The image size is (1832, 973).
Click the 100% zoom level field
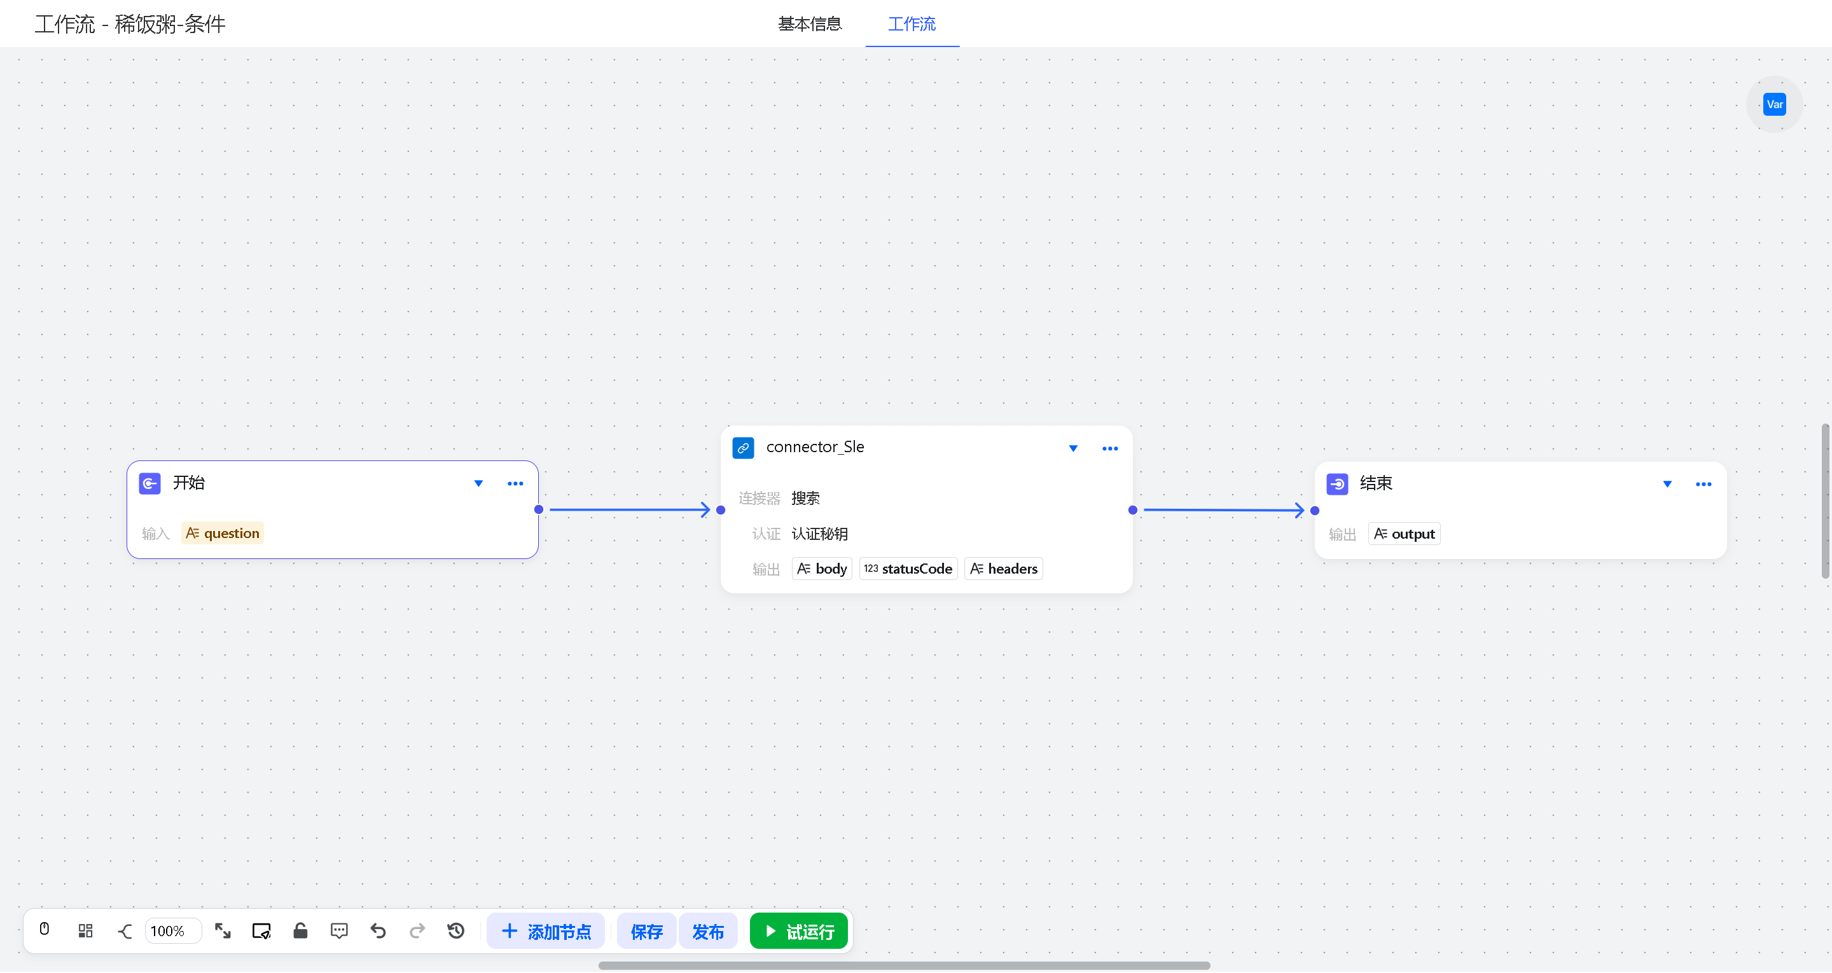(172, 931)
